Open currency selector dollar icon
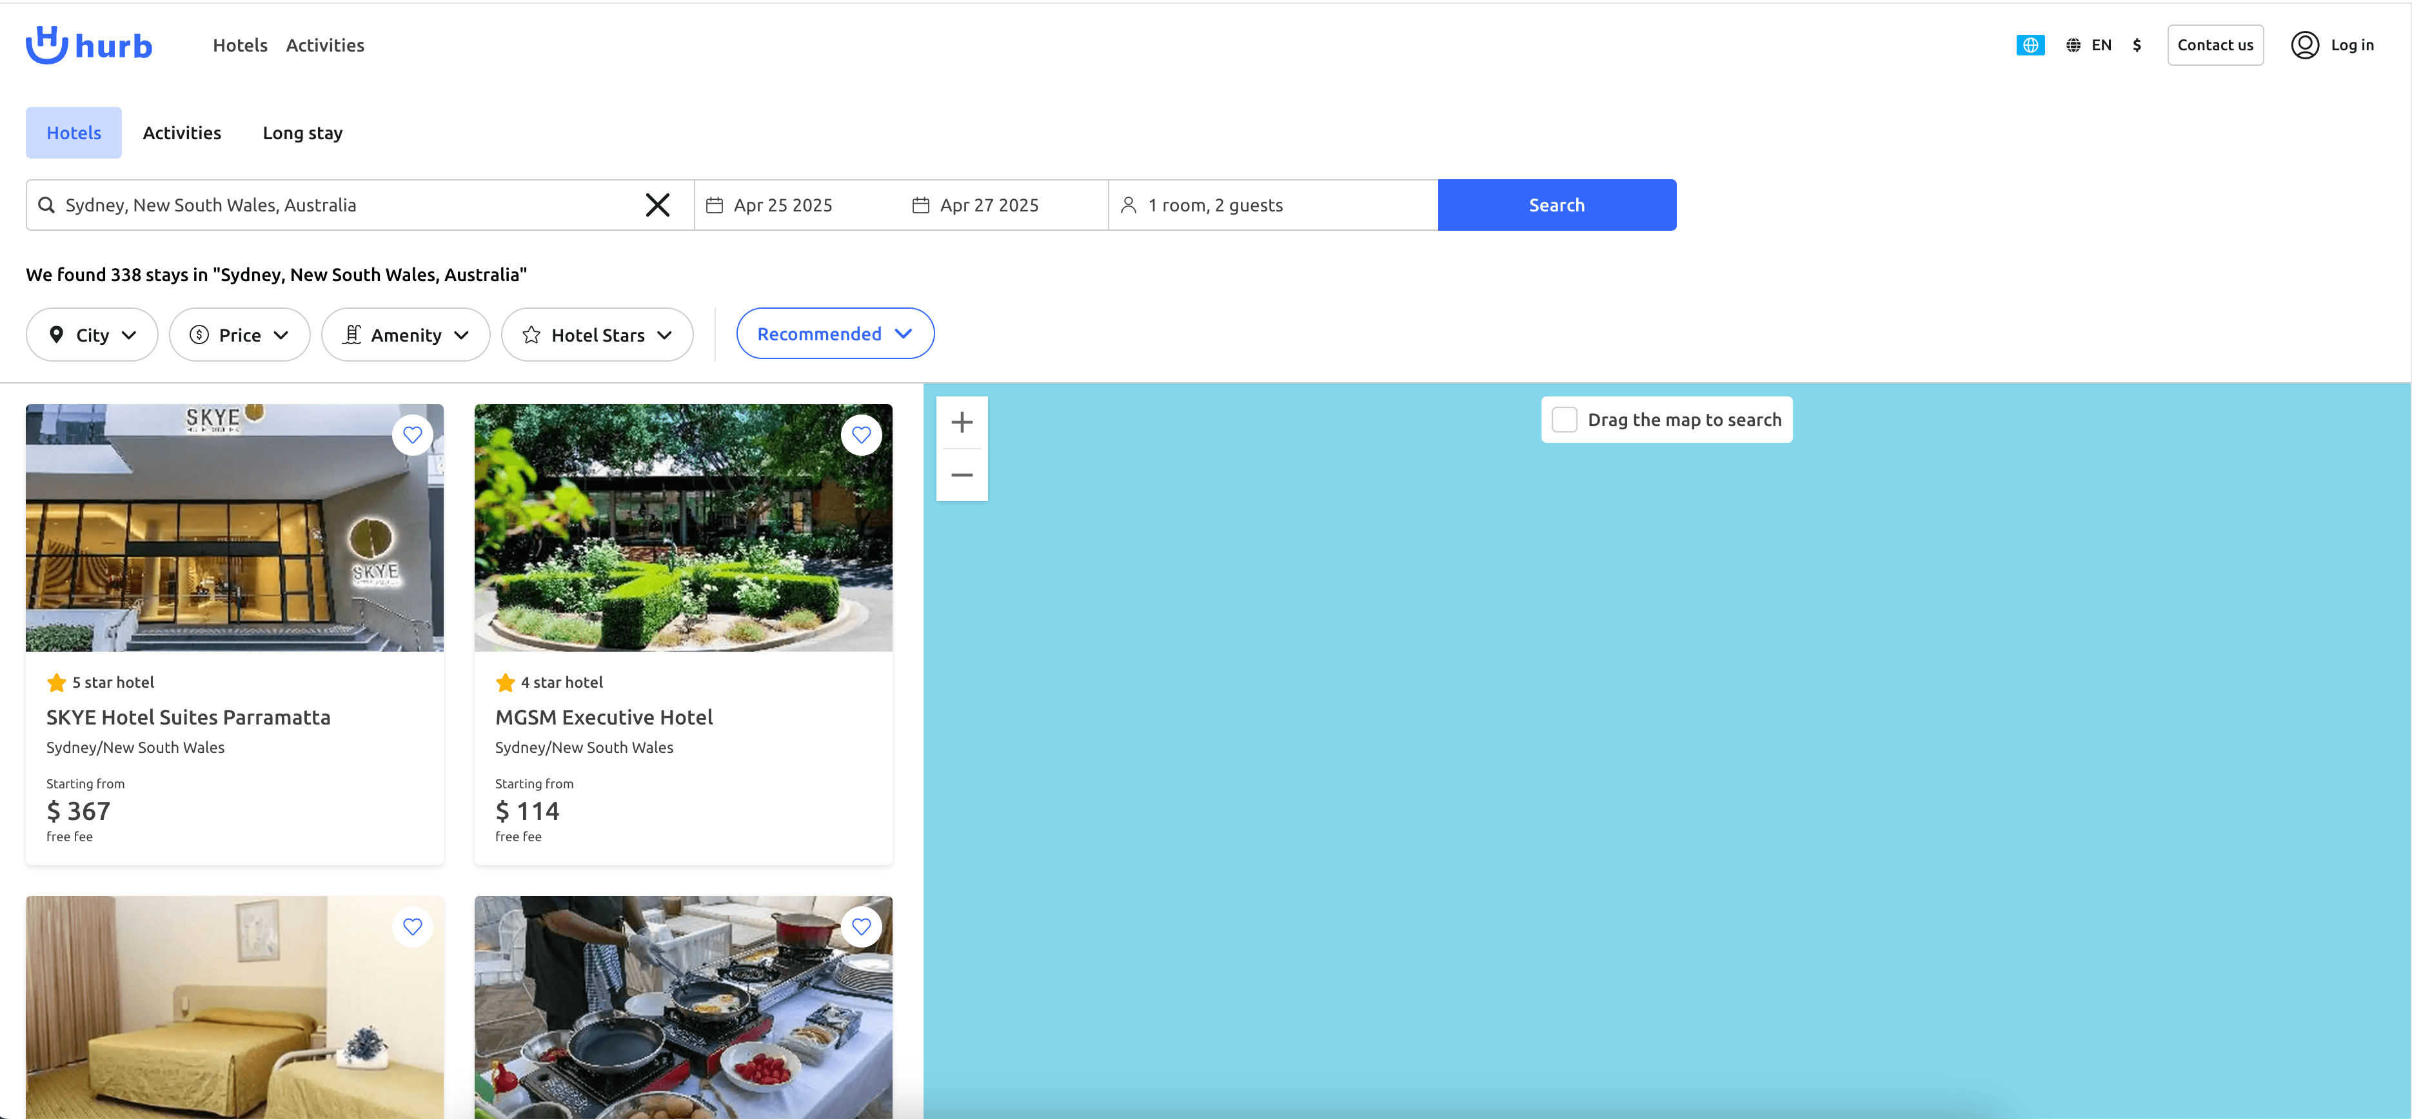The height and width of the screenshot is (1119, 2412). (2136, 45)
